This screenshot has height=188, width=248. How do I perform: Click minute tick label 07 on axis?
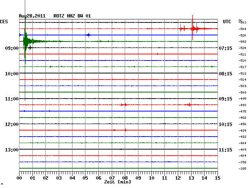click(x=112, y=178)
